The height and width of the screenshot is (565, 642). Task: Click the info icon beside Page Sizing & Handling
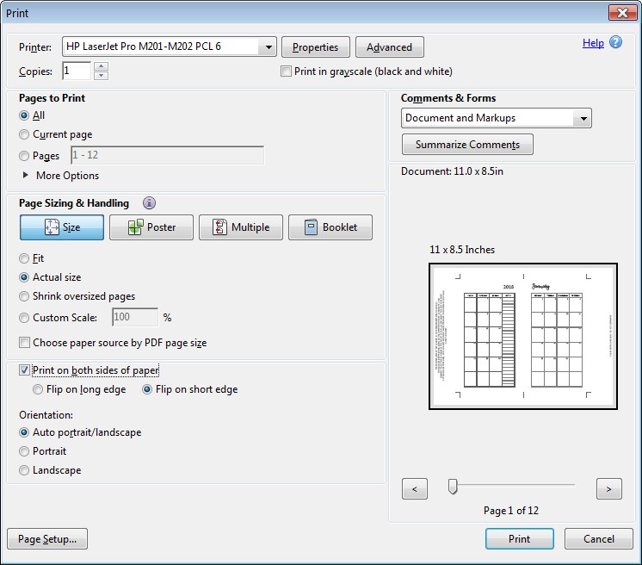tap(149, 203)
